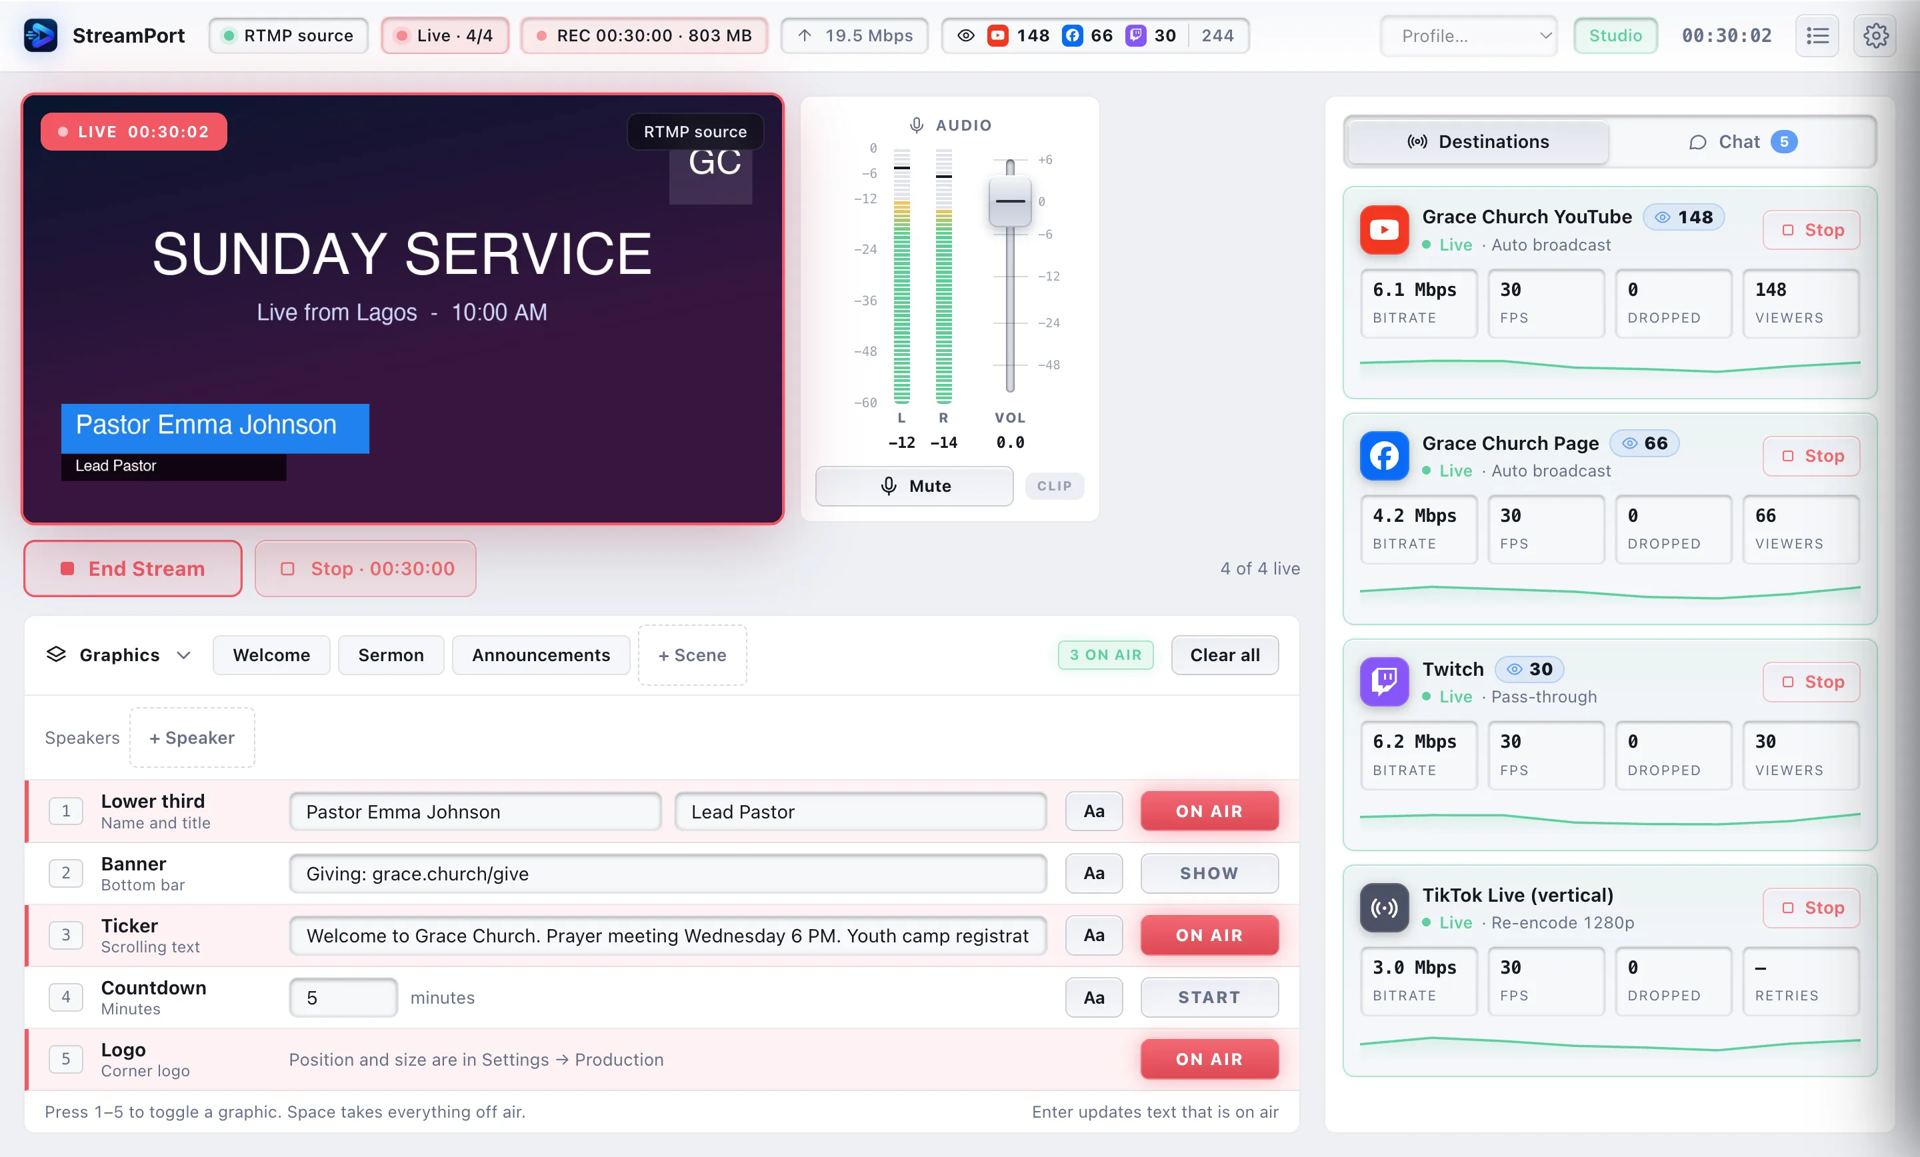Click the 66 viewers badge on Grace Church Page

click(1644, 443)
